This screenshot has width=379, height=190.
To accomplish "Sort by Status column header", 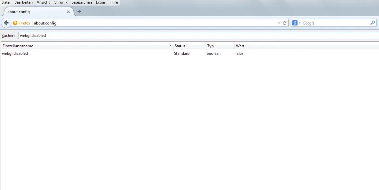I will tap(189, 46).
